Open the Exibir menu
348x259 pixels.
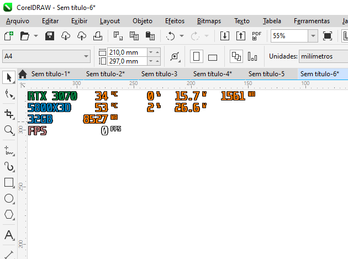pos(79,21)
